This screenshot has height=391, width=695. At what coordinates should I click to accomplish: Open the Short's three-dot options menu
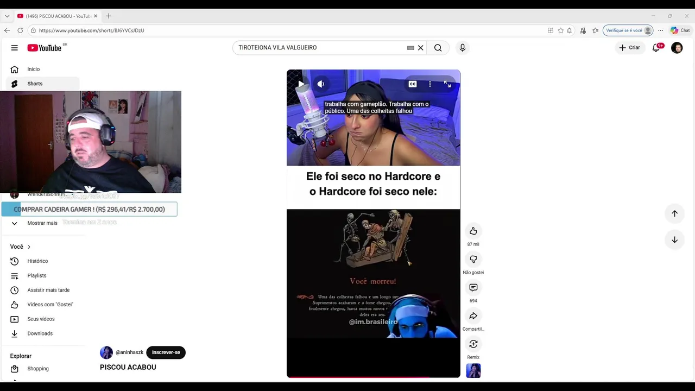tap(429, 84)
